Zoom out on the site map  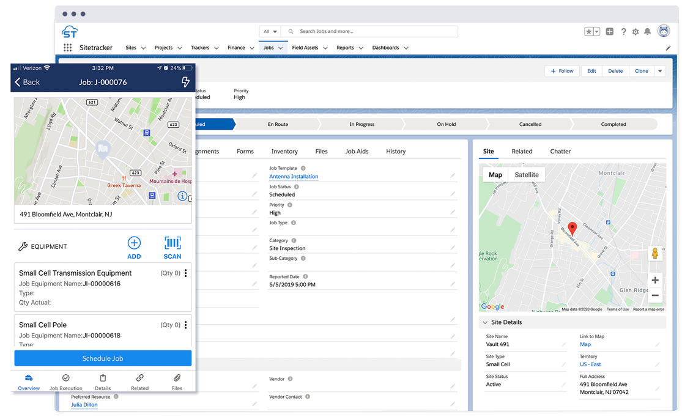[x=655, y=295]
